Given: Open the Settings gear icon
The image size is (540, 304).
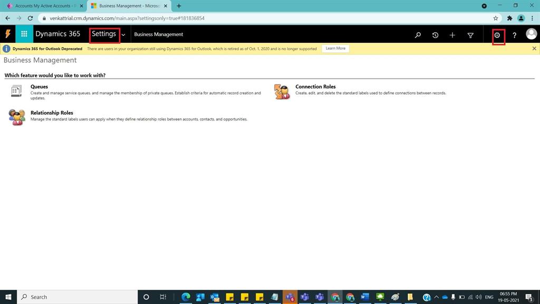Looking at the screenshot, I should tap(496, 35).
